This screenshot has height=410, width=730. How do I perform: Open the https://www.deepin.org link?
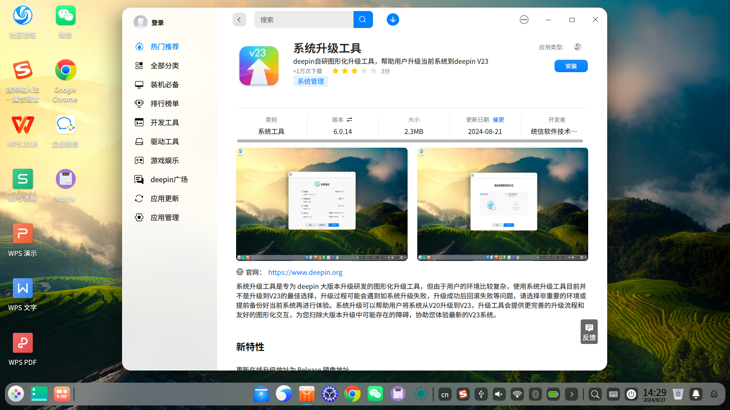pos(305,272)
